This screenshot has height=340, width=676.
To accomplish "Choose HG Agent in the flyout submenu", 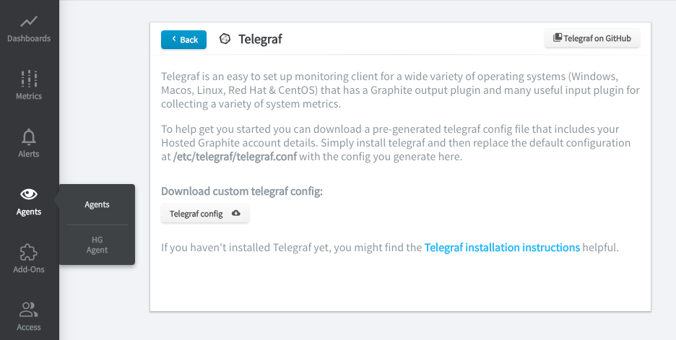I will tap(97, 245).
